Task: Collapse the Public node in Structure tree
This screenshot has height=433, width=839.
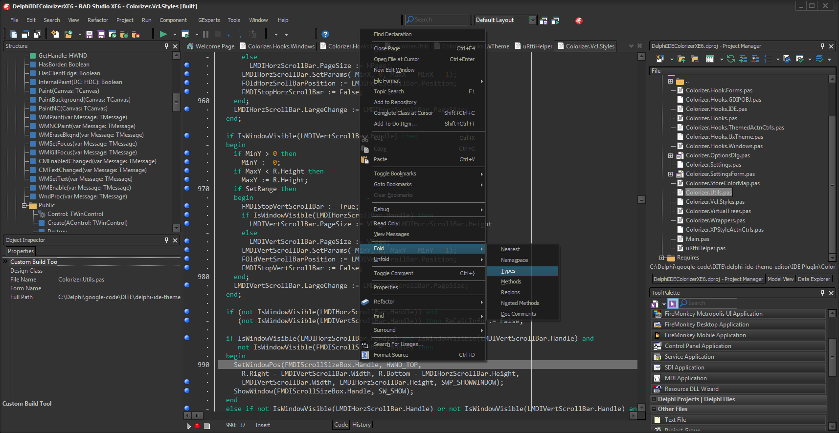Action: [x=24, y=205]
